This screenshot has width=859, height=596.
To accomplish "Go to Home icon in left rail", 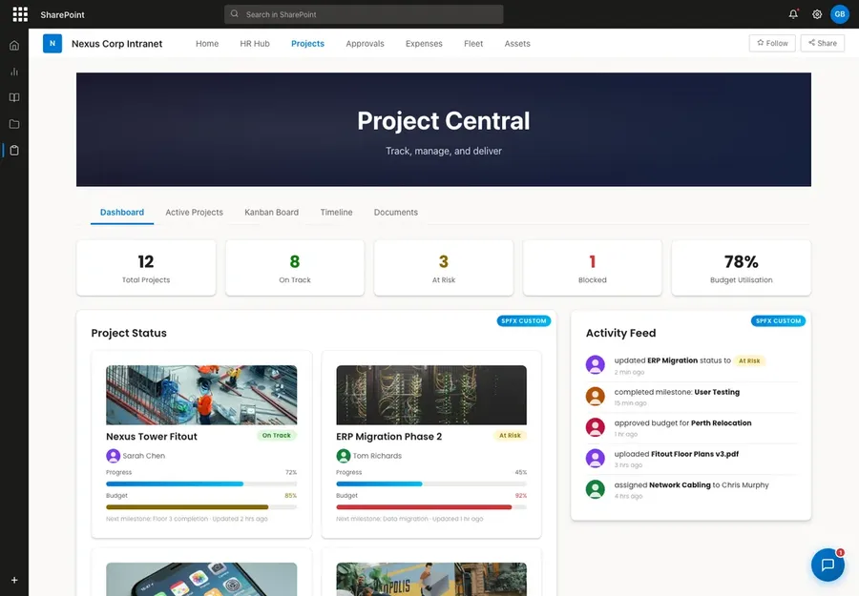I will pyautogui.click(x=14, y=46).
